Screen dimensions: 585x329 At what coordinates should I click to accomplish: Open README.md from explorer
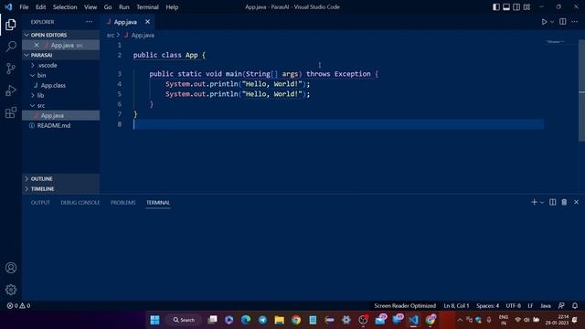(61, 126)
